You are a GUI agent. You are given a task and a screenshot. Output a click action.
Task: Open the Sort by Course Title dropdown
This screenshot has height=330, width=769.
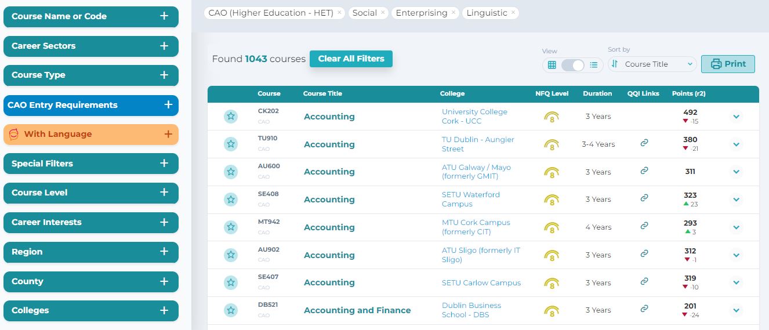[652, 64]
